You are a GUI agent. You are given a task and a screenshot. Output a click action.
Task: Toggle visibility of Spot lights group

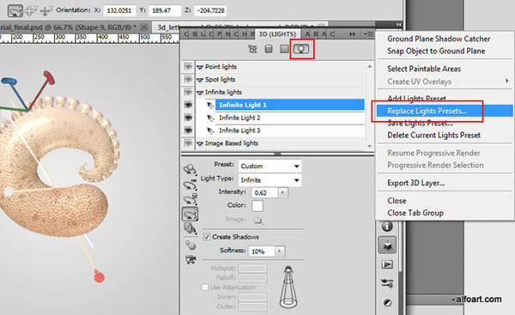[x=188, y=80]
